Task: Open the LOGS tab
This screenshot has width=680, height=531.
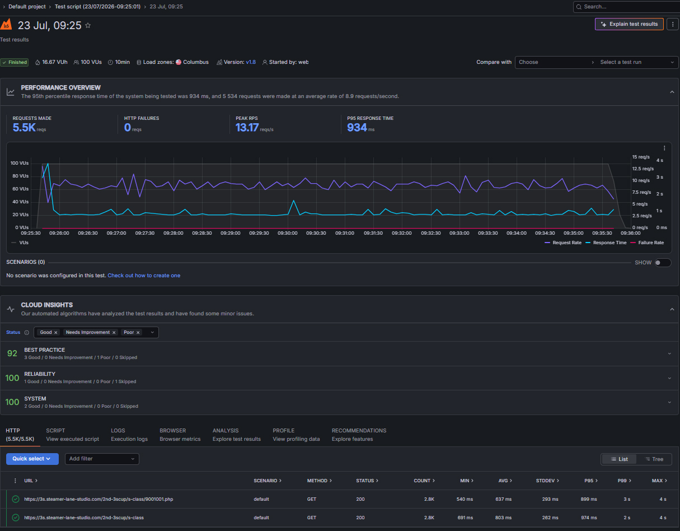Action: [129, 435]
